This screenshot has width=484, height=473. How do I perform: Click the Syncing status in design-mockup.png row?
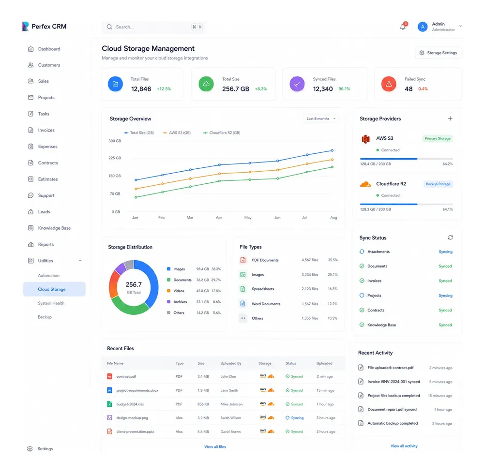(x=295, y=418)
